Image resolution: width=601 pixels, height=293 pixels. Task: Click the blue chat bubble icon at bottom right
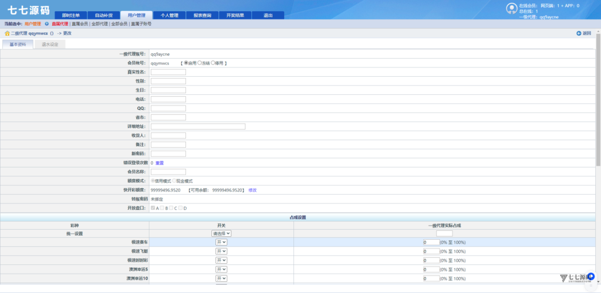click(x=591, y=276)
